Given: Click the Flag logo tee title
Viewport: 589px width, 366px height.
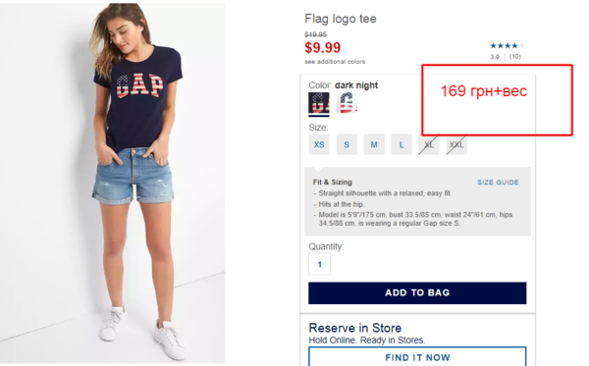Looking at the screenshot, I should tap(341, 19).
